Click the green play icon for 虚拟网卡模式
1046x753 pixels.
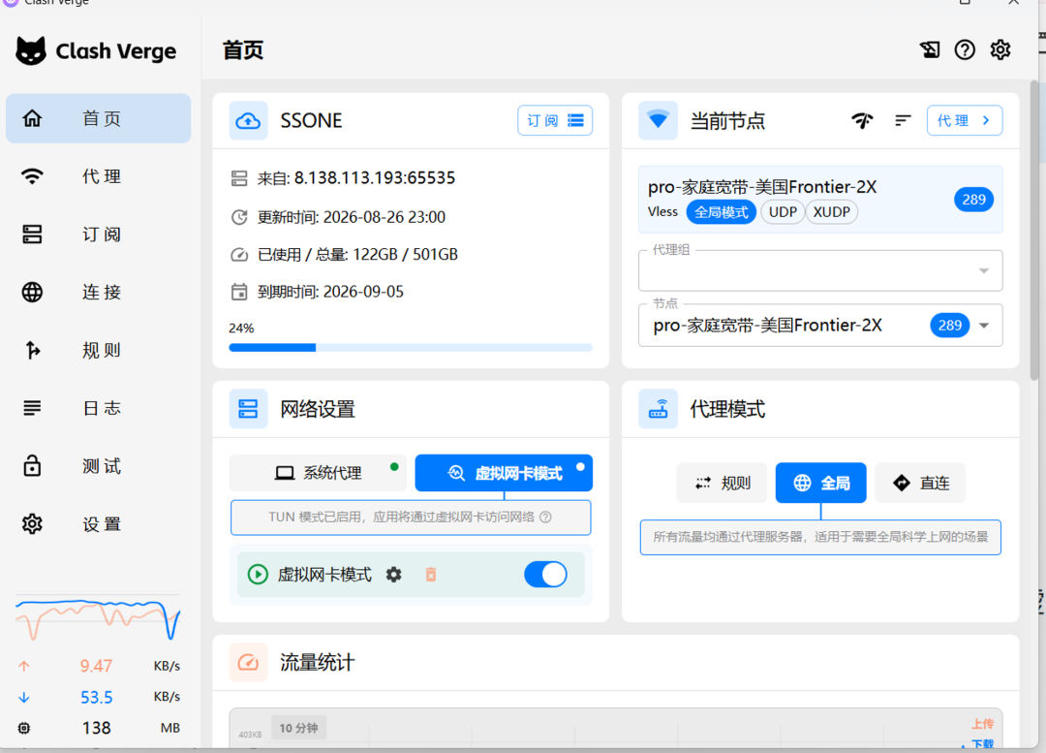tap(258, 574)
